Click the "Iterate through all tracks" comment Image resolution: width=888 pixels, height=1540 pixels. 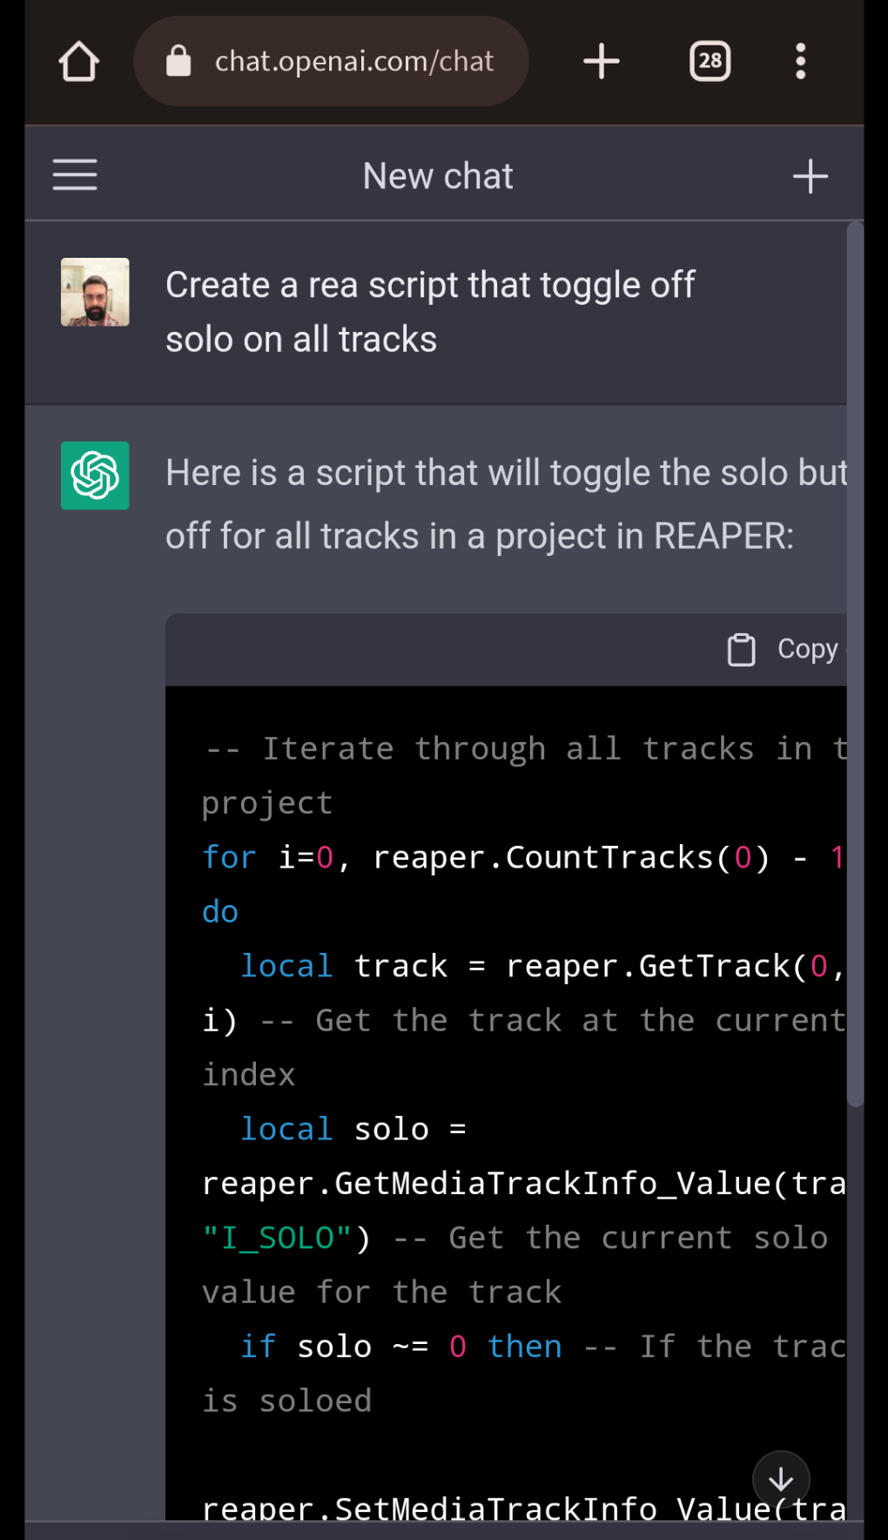tap(522, 749)
